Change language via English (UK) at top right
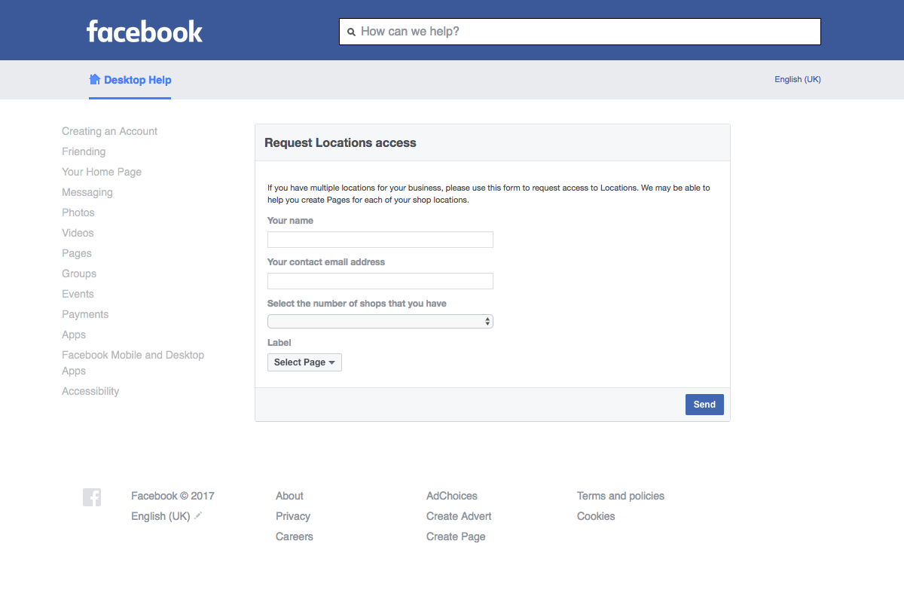Screen dimensions: 904x602 [798, 79]
